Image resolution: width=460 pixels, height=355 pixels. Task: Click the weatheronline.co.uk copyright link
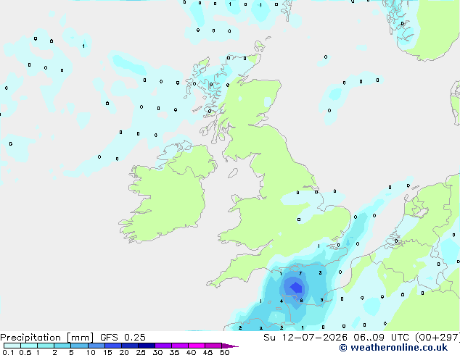393,348
